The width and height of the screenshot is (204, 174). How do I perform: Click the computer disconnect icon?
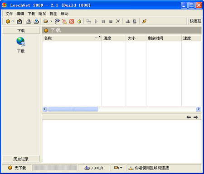pos(135,22)
